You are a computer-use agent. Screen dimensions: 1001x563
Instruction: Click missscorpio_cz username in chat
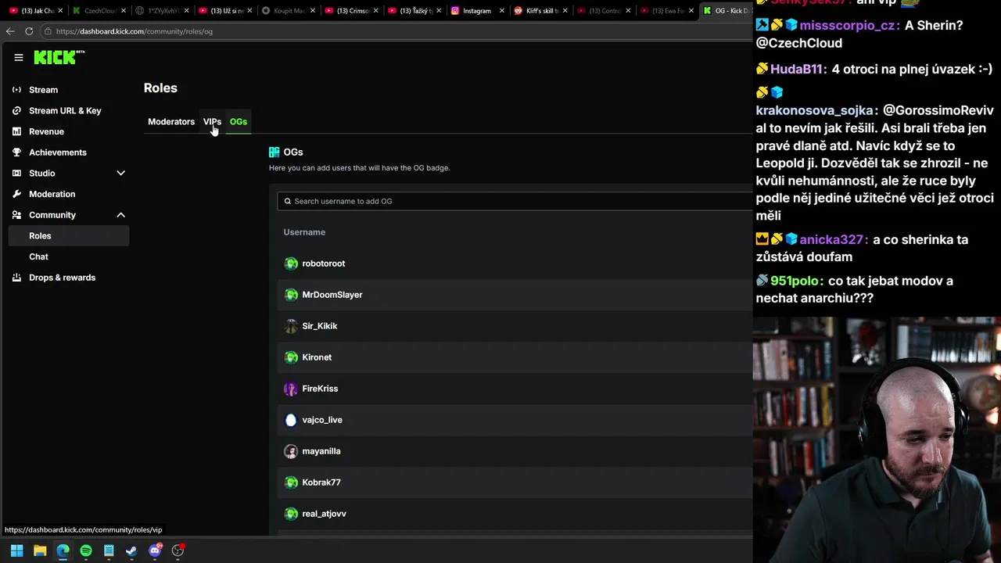click(849, 26)
